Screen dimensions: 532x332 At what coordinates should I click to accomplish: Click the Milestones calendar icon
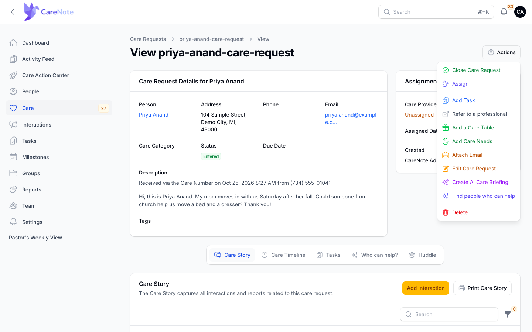13,157
